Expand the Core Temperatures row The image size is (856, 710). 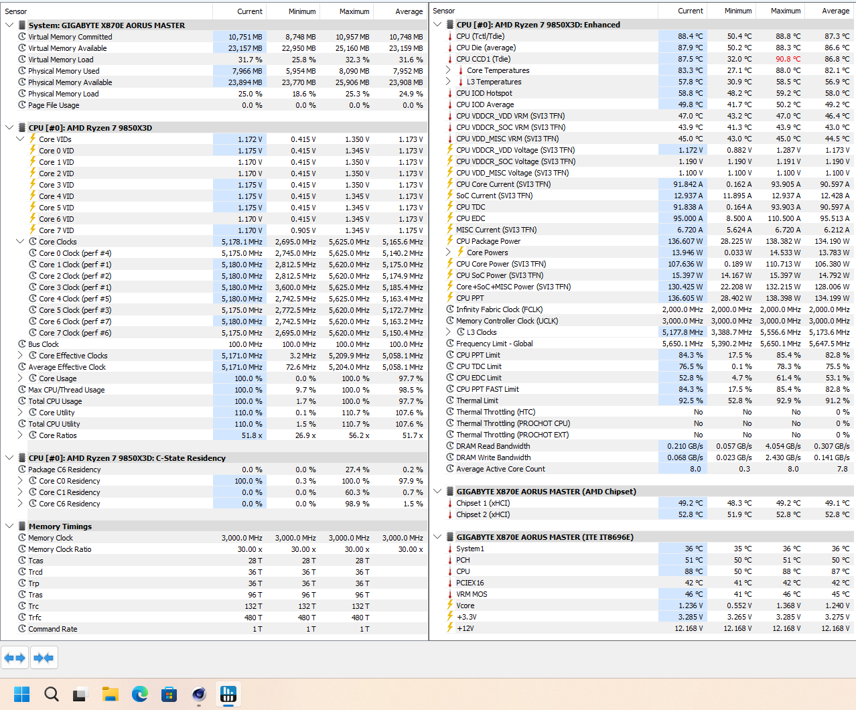tap(448, 70)
